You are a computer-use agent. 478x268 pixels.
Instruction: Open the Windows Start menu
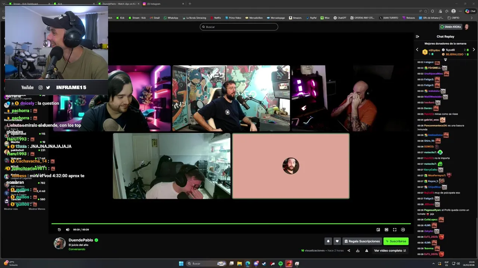181,264
